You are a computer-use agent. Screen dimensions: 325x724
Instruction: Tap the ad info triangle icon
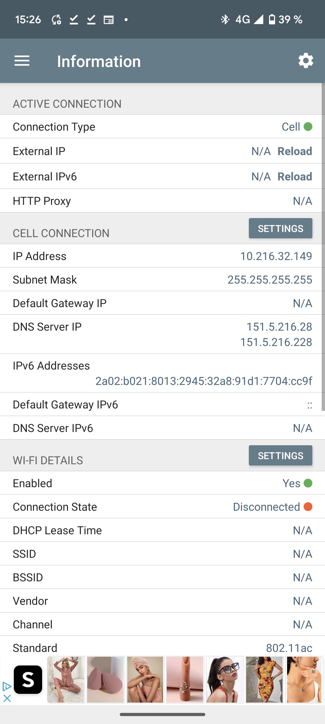(x=7, y=687)
